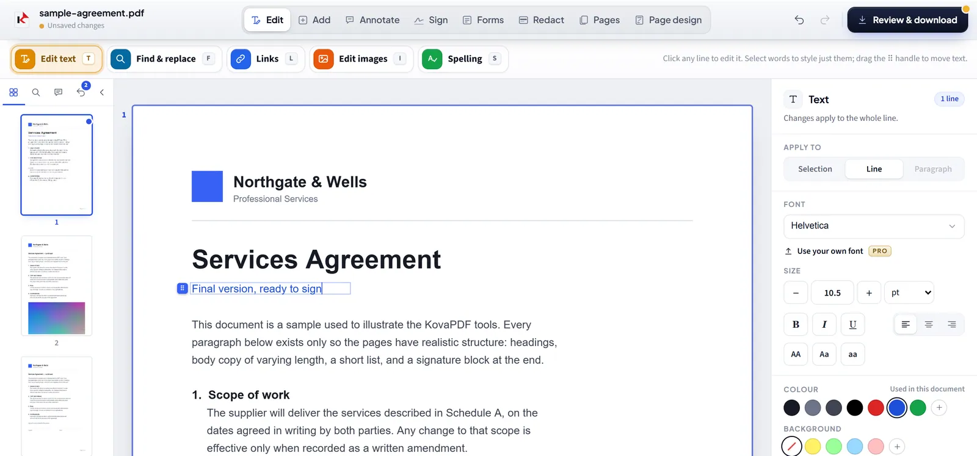Undo the last change
Screen dimensions: 977x456
click(799, 20)
